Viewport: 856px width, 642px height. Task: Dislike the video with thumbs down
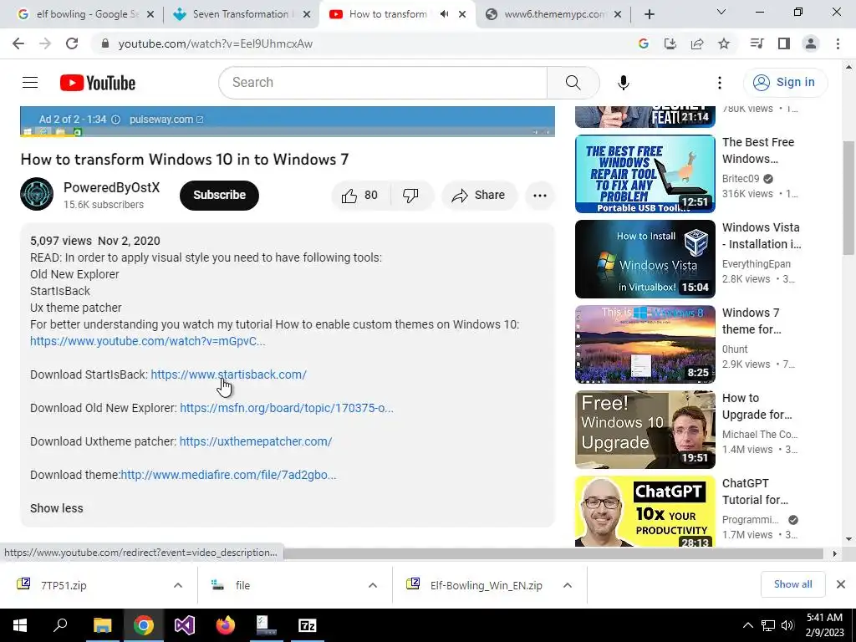coord(411,196)
